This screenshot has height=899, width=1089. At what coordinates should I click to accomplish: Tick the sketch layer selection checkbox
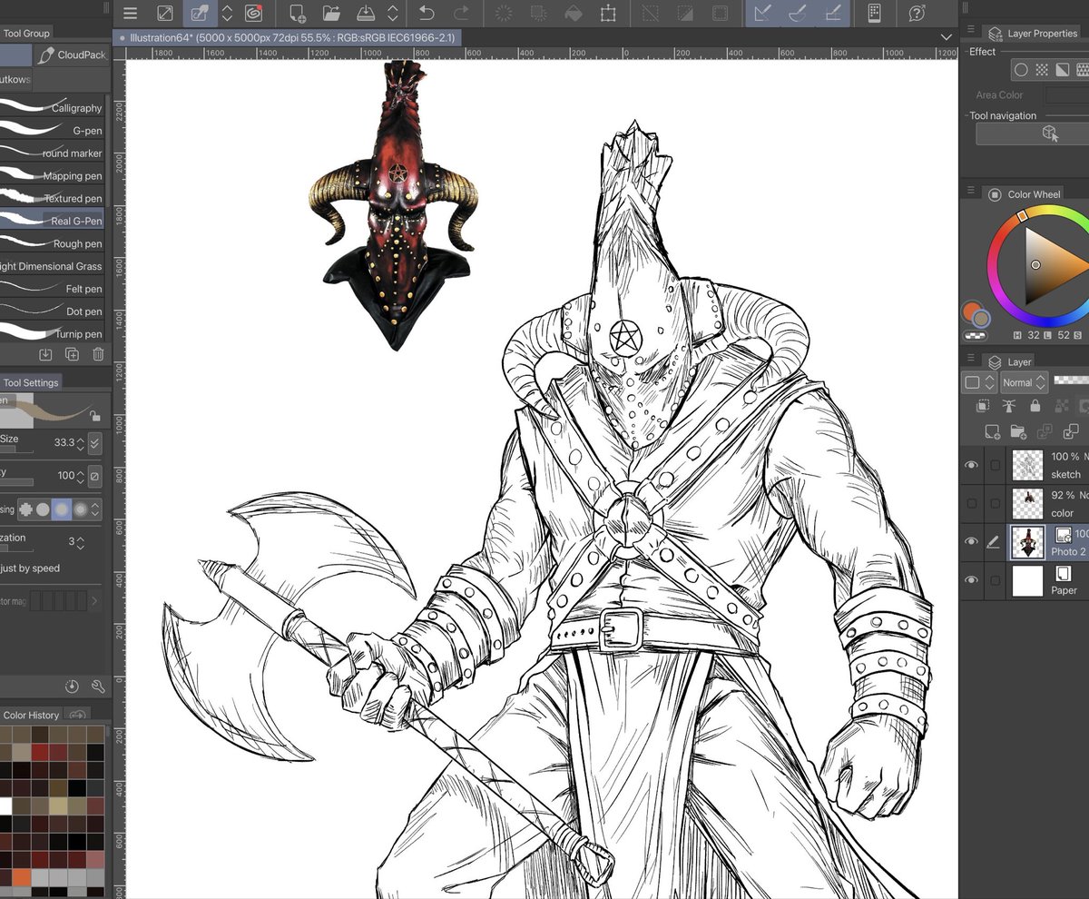click(996, 465)
